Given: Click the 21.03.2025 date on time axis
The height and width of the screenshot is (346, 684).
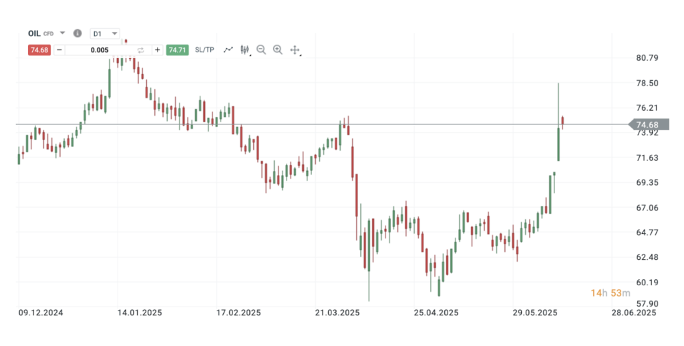Looking at the screenshot, I should (337, 313).
